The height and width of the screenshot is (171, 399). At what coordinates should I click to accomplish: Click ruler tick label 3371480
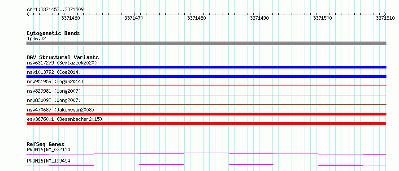pos(196,18)
